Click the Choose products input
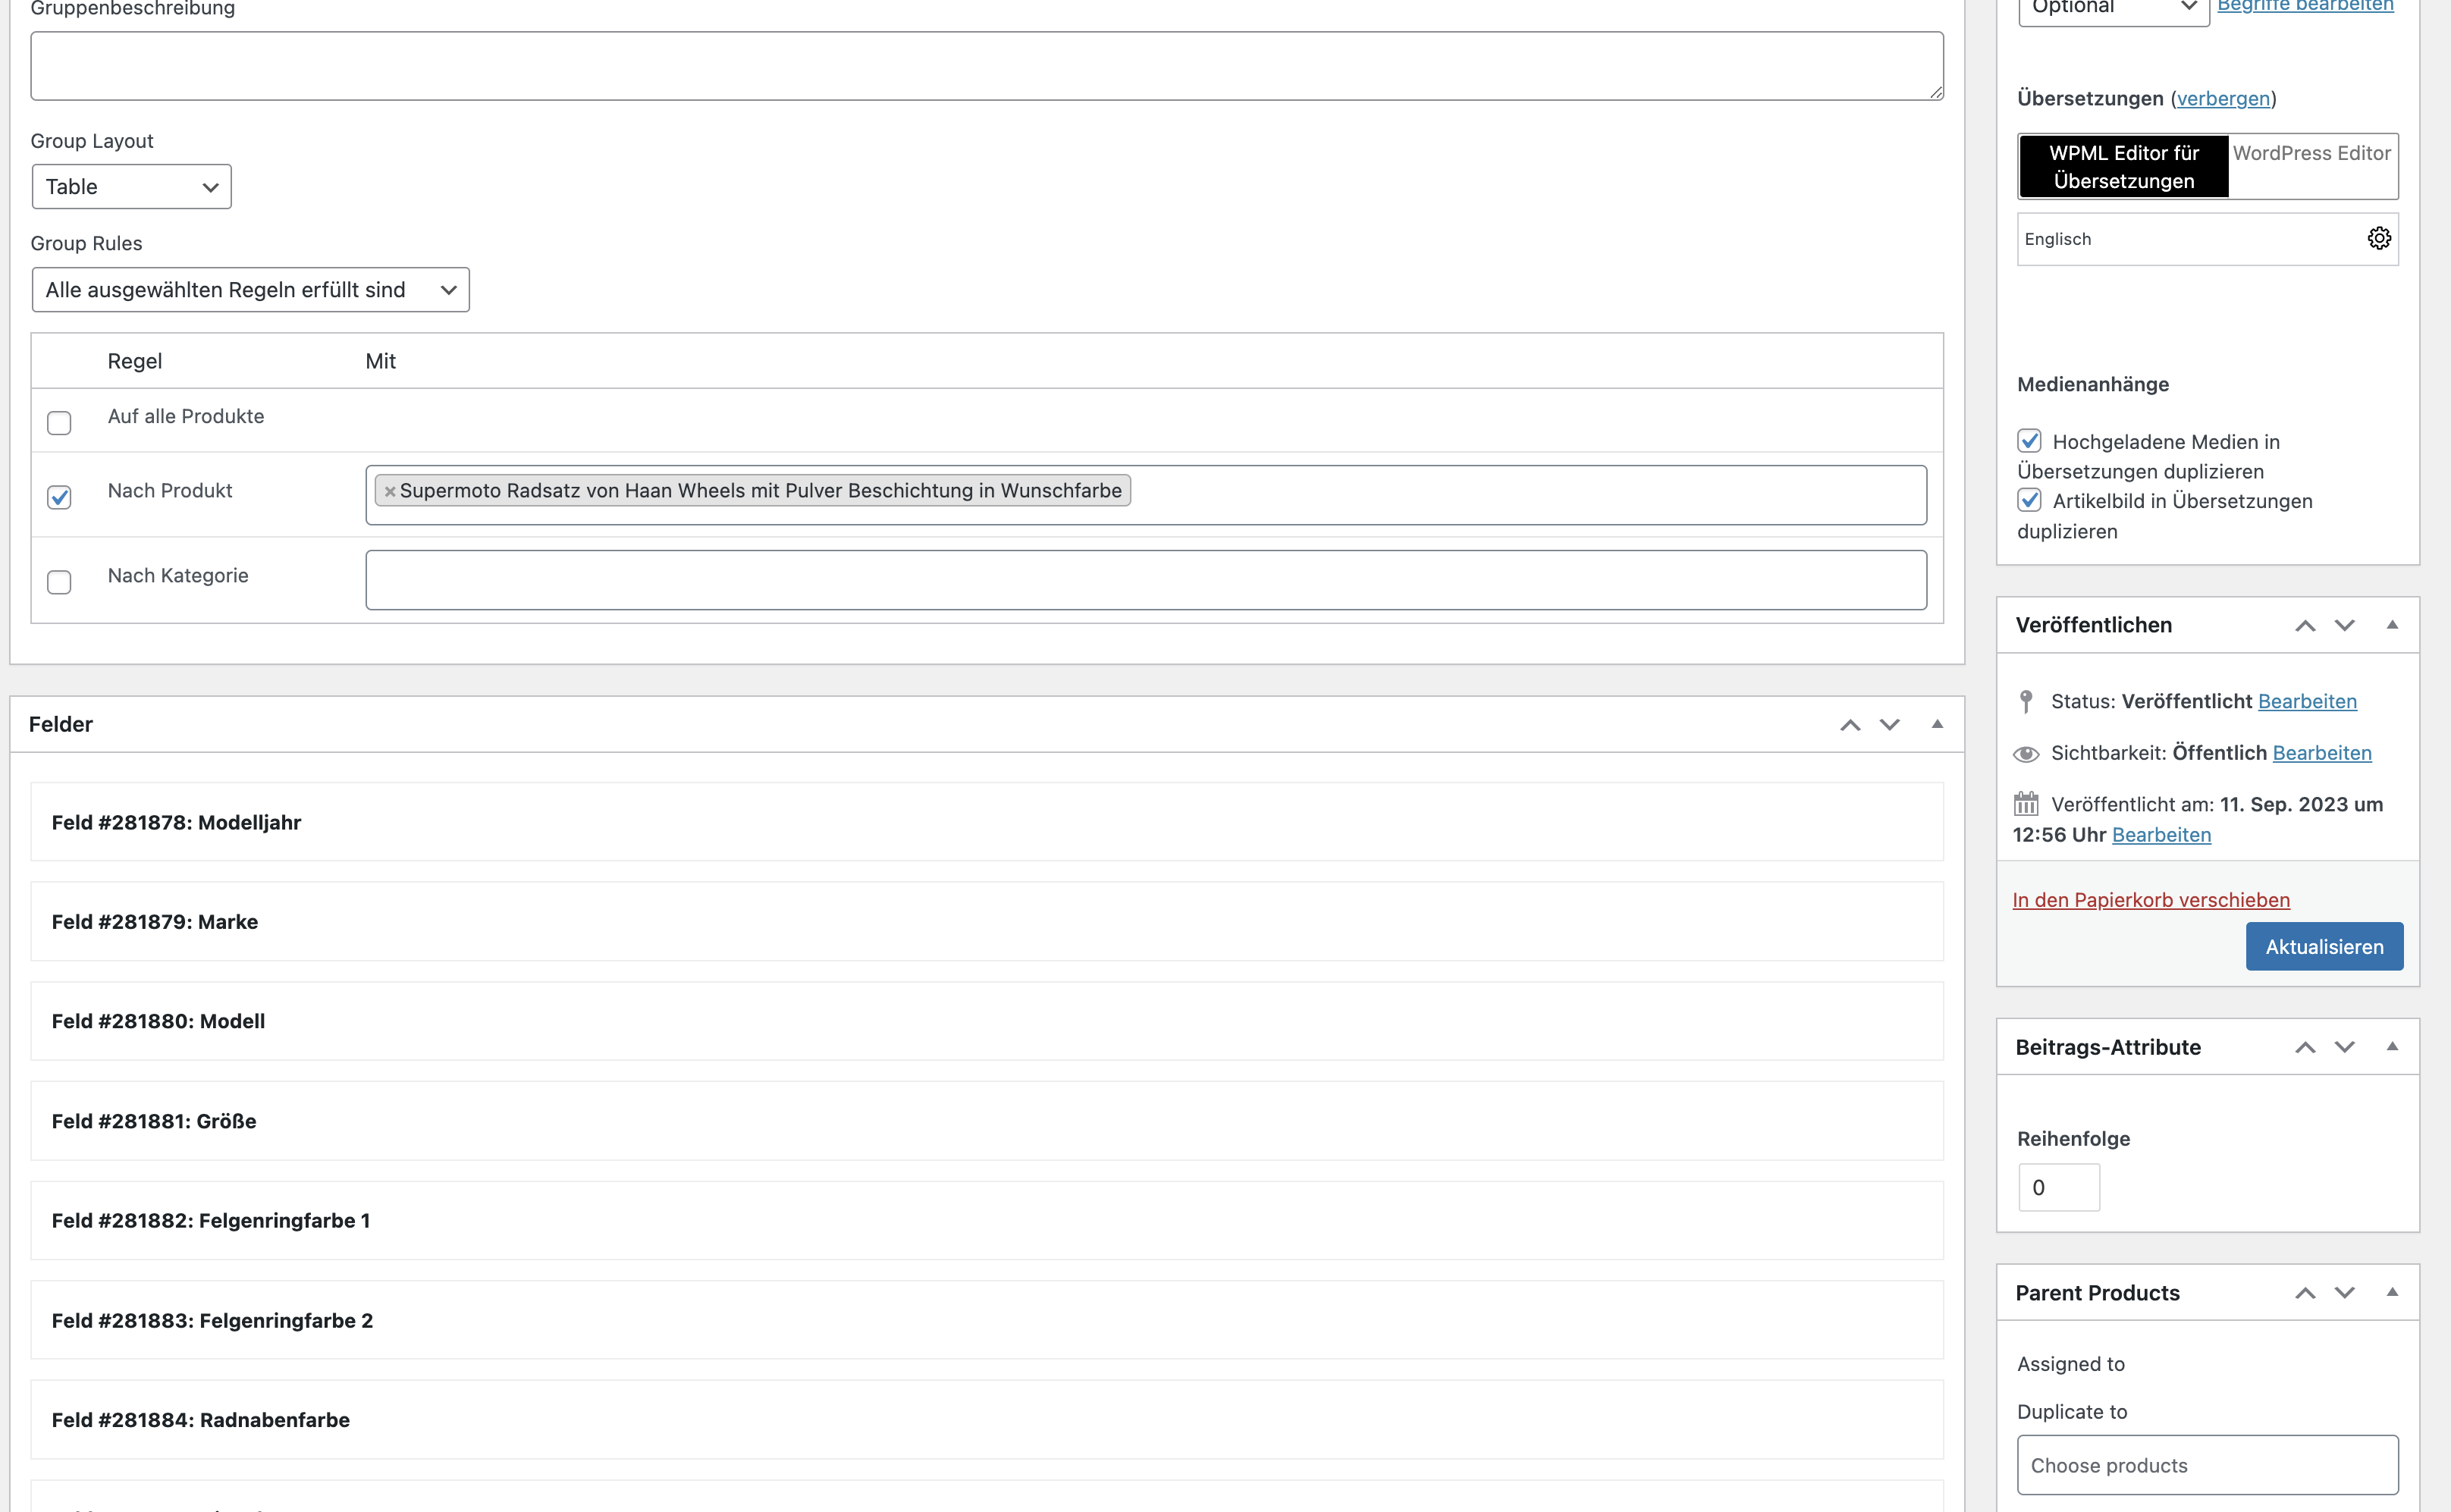Screen dimensions: 2451x1512 pyautogui.click(x=2207, y=1465)
